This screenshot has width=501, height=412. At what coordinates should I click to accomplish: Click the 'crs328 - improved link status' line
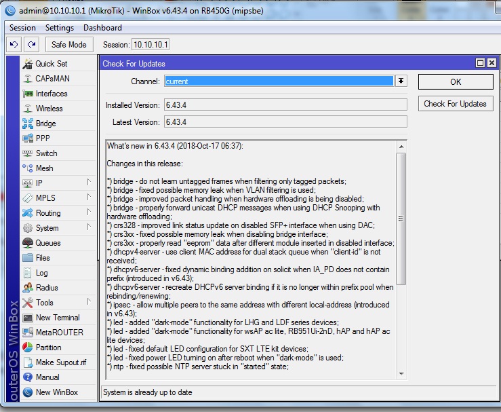point(241,225)
